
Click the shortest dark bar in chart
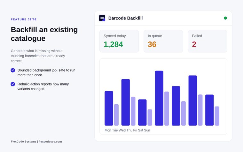click(142, 112)
